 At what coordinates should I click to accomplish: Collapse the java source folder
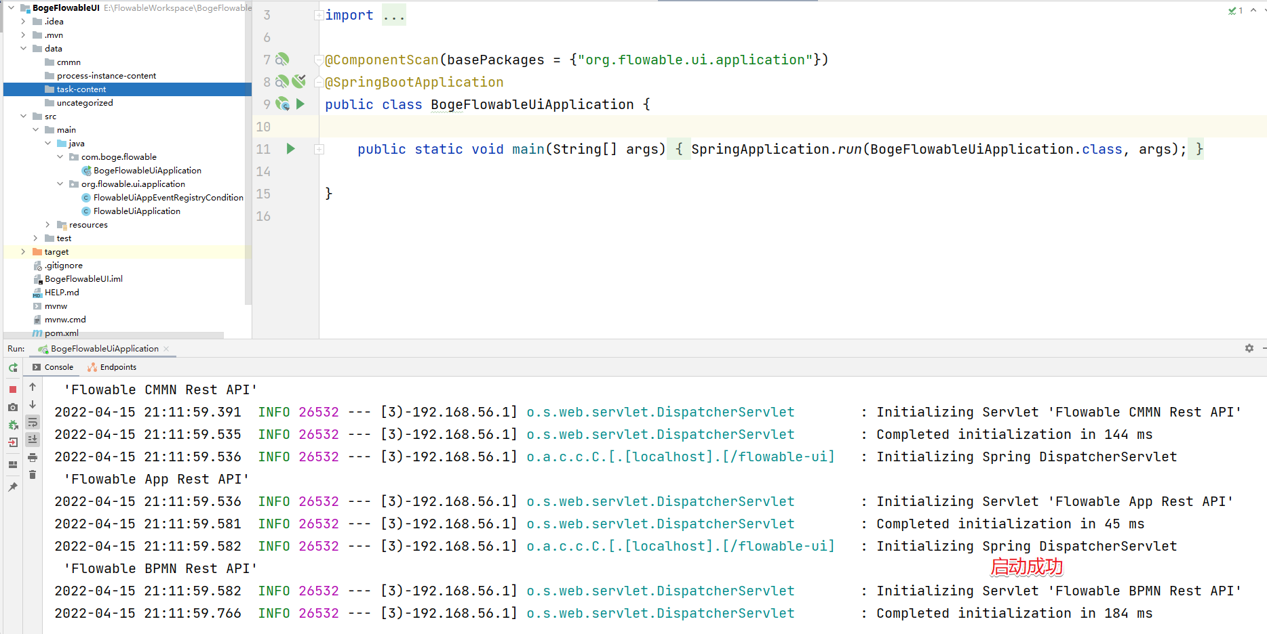tap(47, 144)
